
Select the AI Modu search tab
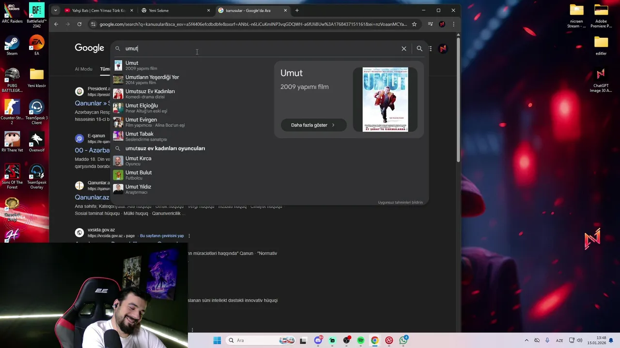83,69
